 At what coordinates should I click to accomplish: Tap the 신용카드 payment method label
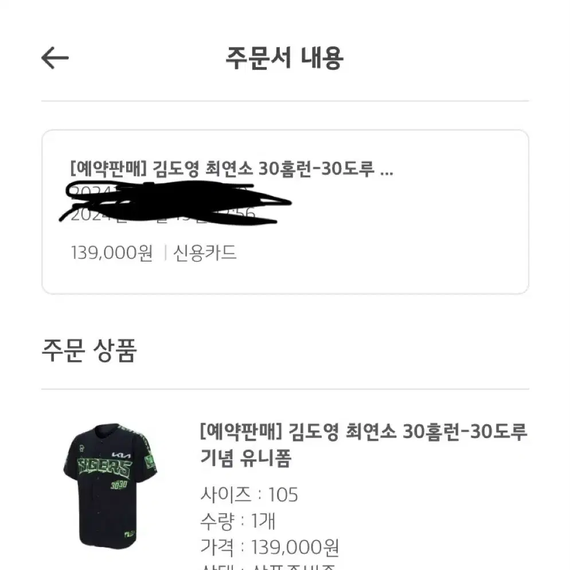(x=205, y=253)
